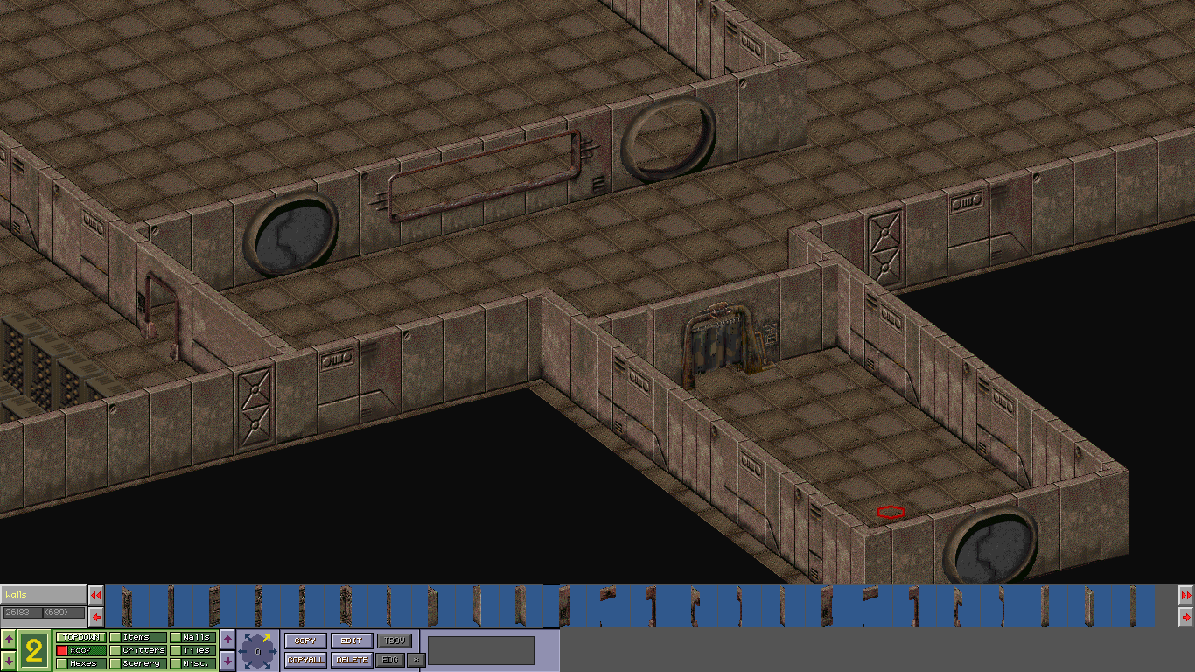The height and width of the screenshot is (672, 1195).
Task: Select the empty ring frame on the upper wall
Action: (669, 139)
